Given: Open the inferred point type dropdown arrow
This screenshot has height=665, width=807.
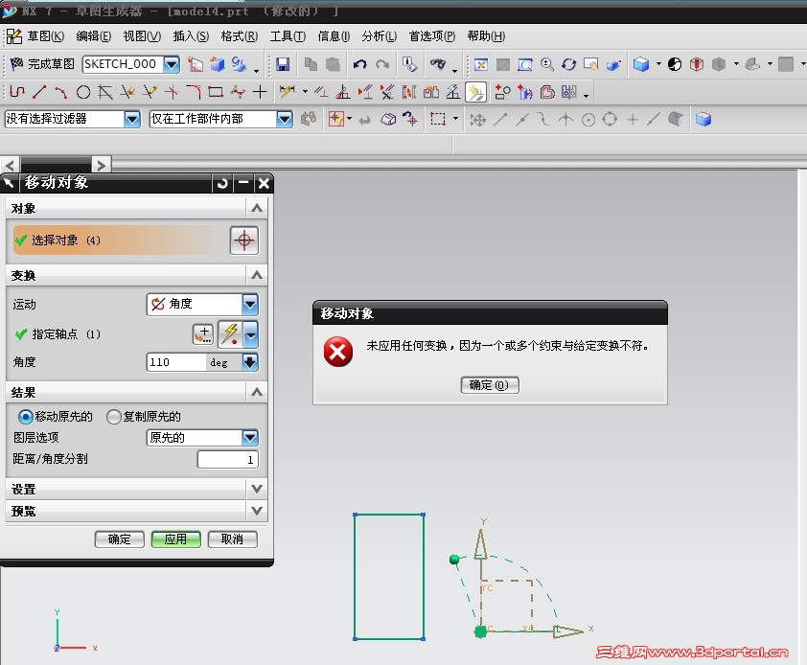Looking at the screenshot, I should pos(251,334).
